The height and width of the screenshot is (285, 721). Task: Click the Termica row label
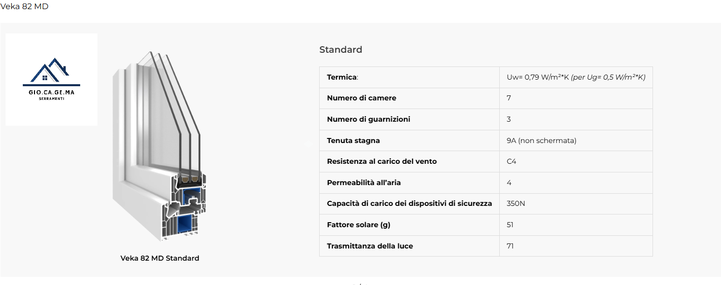(342, 77)
